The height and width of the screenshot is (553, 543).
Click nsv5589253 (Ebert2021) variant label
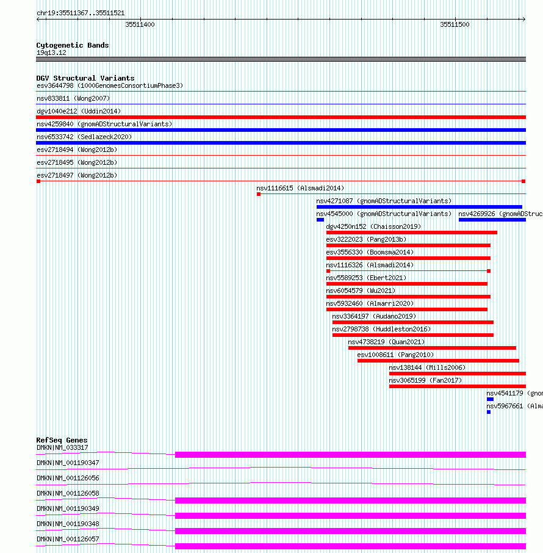click(366, 278)
